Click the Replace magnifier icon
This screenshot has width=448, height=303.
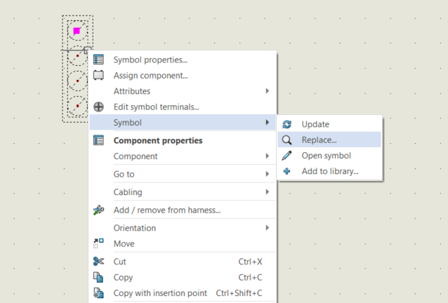pyautogui.click(x=287, y=140)
